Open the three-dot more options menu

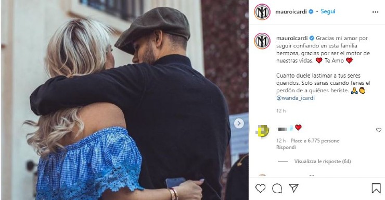tap(375, 12)
